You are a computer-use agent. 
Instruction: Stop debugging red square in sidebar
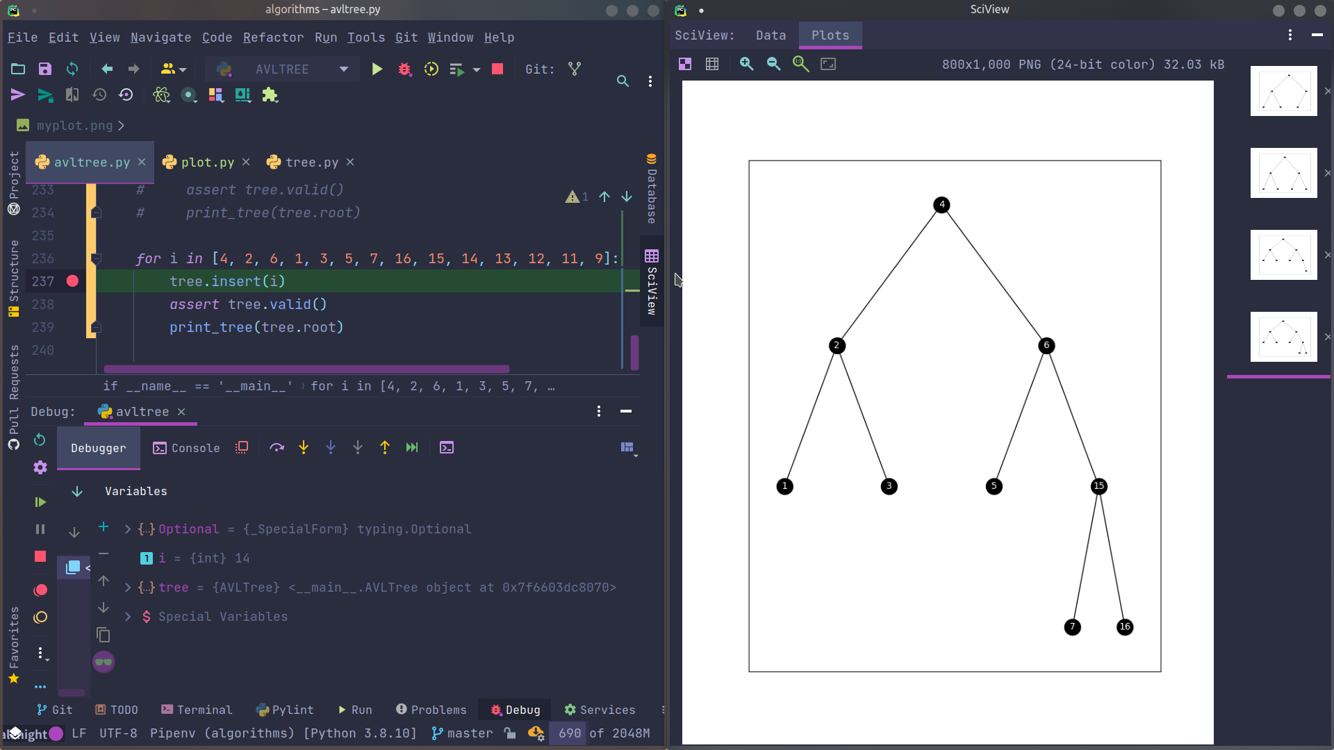click(40, 556)
